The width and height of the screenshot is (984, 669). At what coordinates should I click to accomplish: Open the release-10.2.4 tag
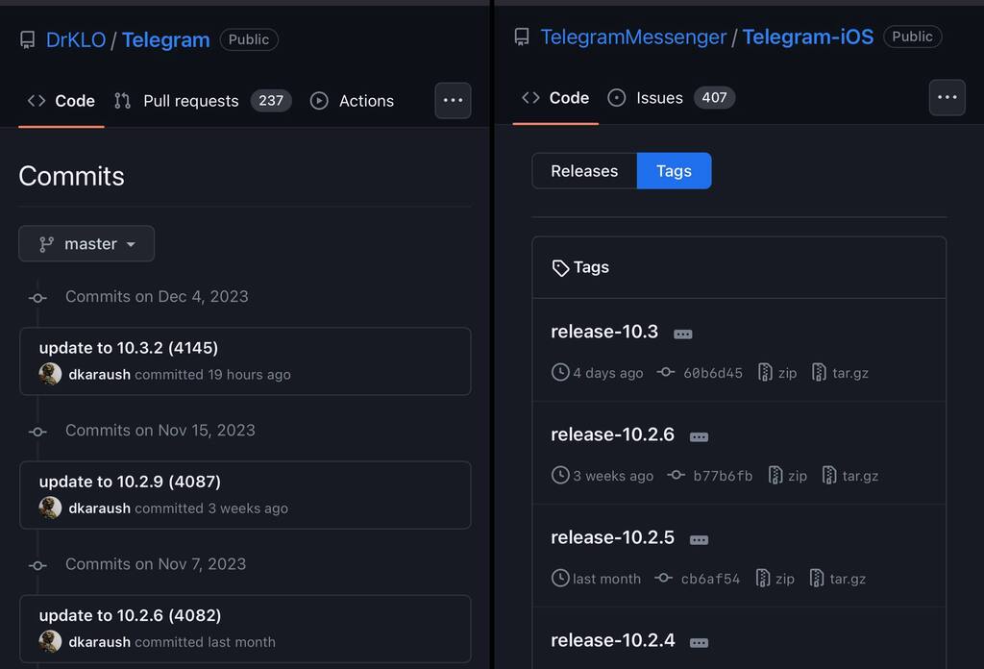coord(613,640)
